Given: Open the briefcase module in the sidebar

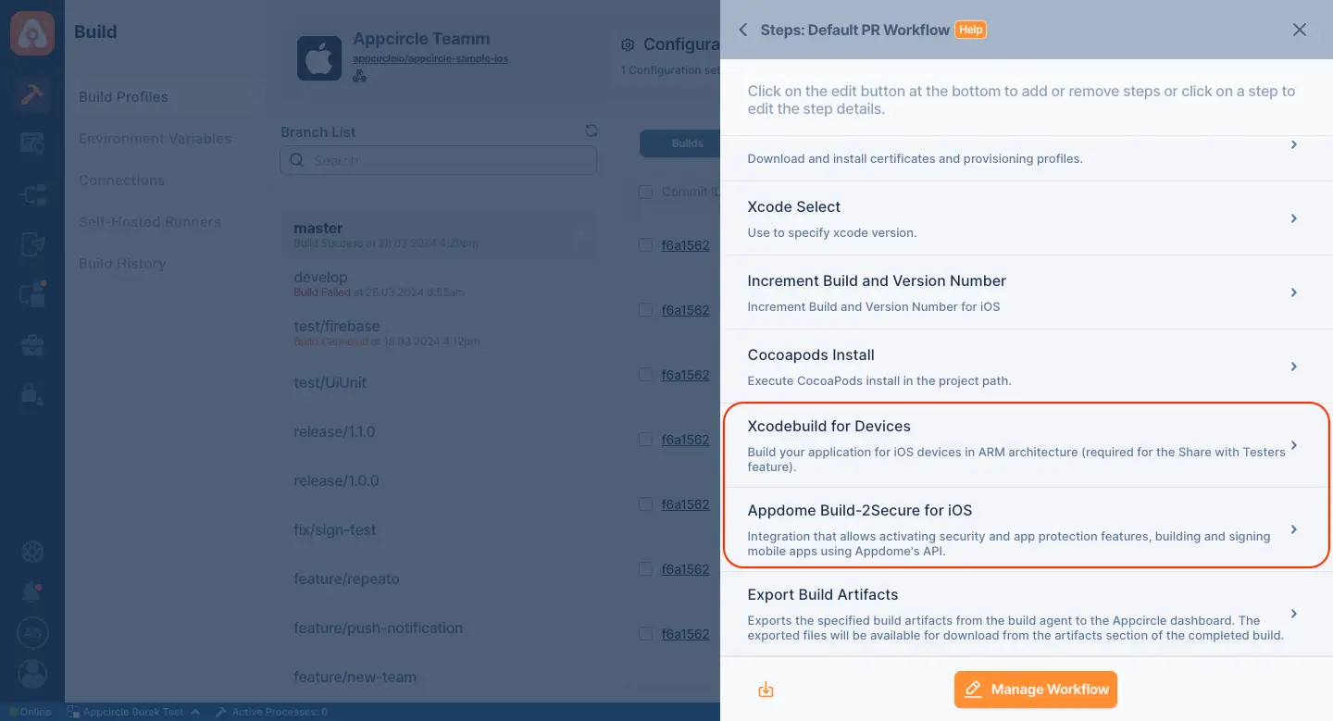Looking at the screenshot, I should [x=32, y=345].
